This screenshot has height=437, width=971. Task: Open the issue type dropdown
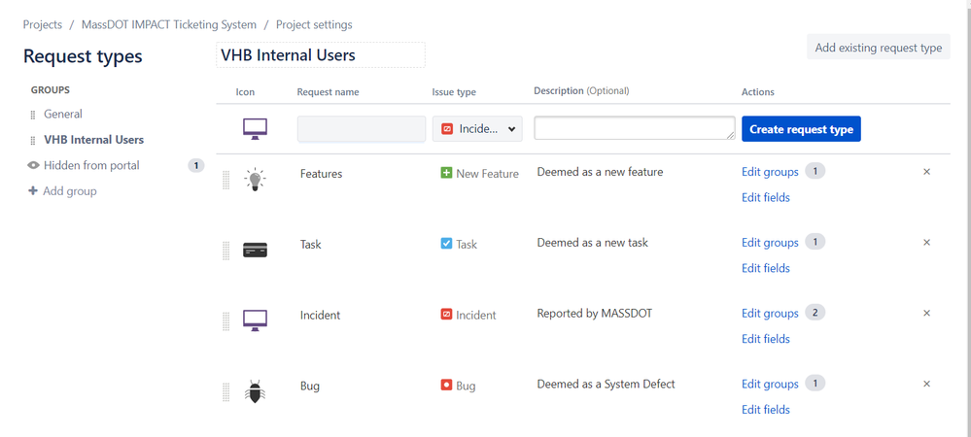click(x=477, y=129)
